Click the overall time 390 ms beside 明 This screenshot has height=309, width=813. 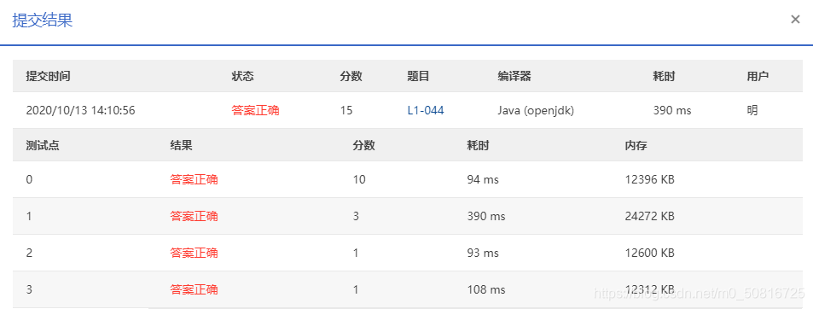672,110
